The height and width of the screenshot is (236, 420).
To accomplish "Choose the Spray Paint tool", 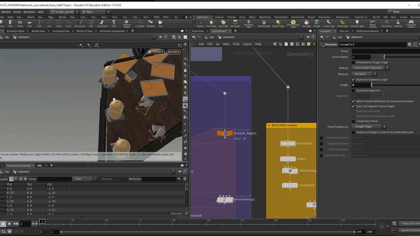I will [102, 24].
